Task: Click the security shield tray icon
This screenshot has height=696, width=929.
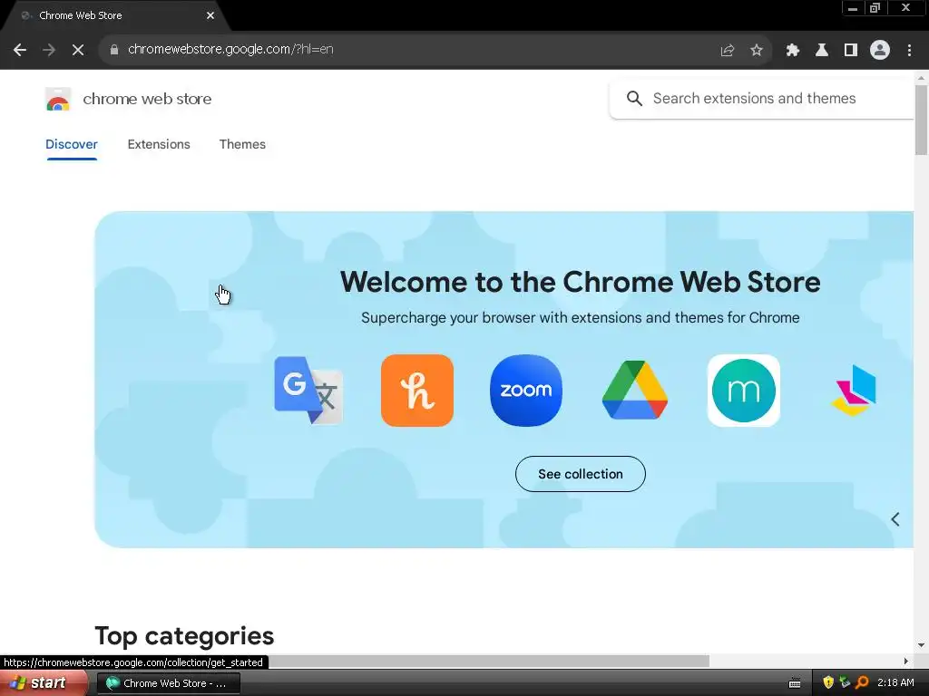Action: [x=827, y=682]
